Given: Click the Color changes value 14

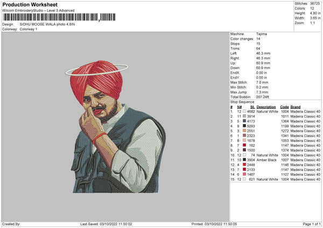Looking at the screenshot, I should 258,39.
